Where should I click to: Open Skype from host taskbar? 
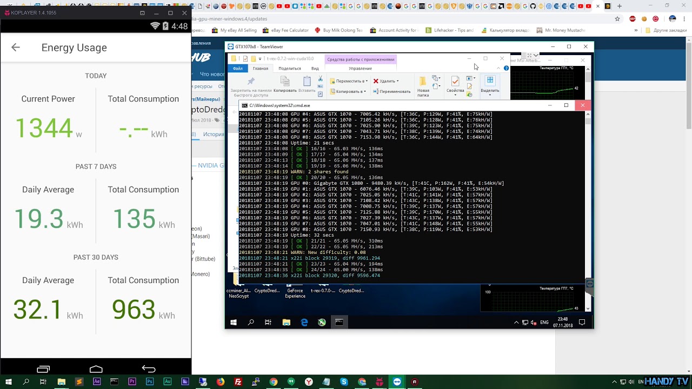pos(344,382)
